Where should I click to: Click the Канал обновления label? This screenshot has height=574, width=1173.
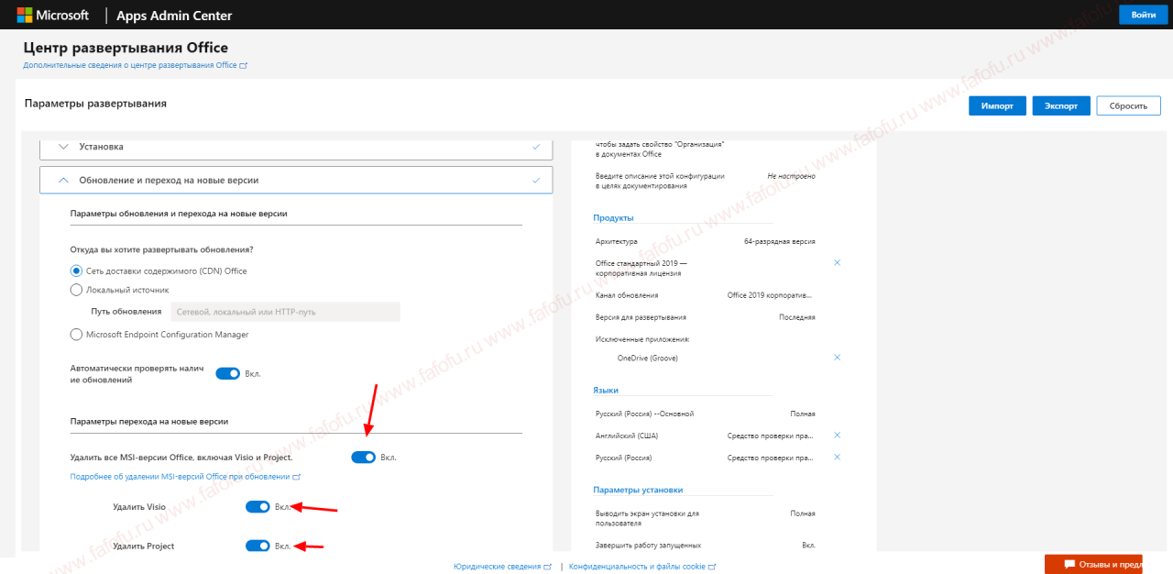(x=627, y=295)
